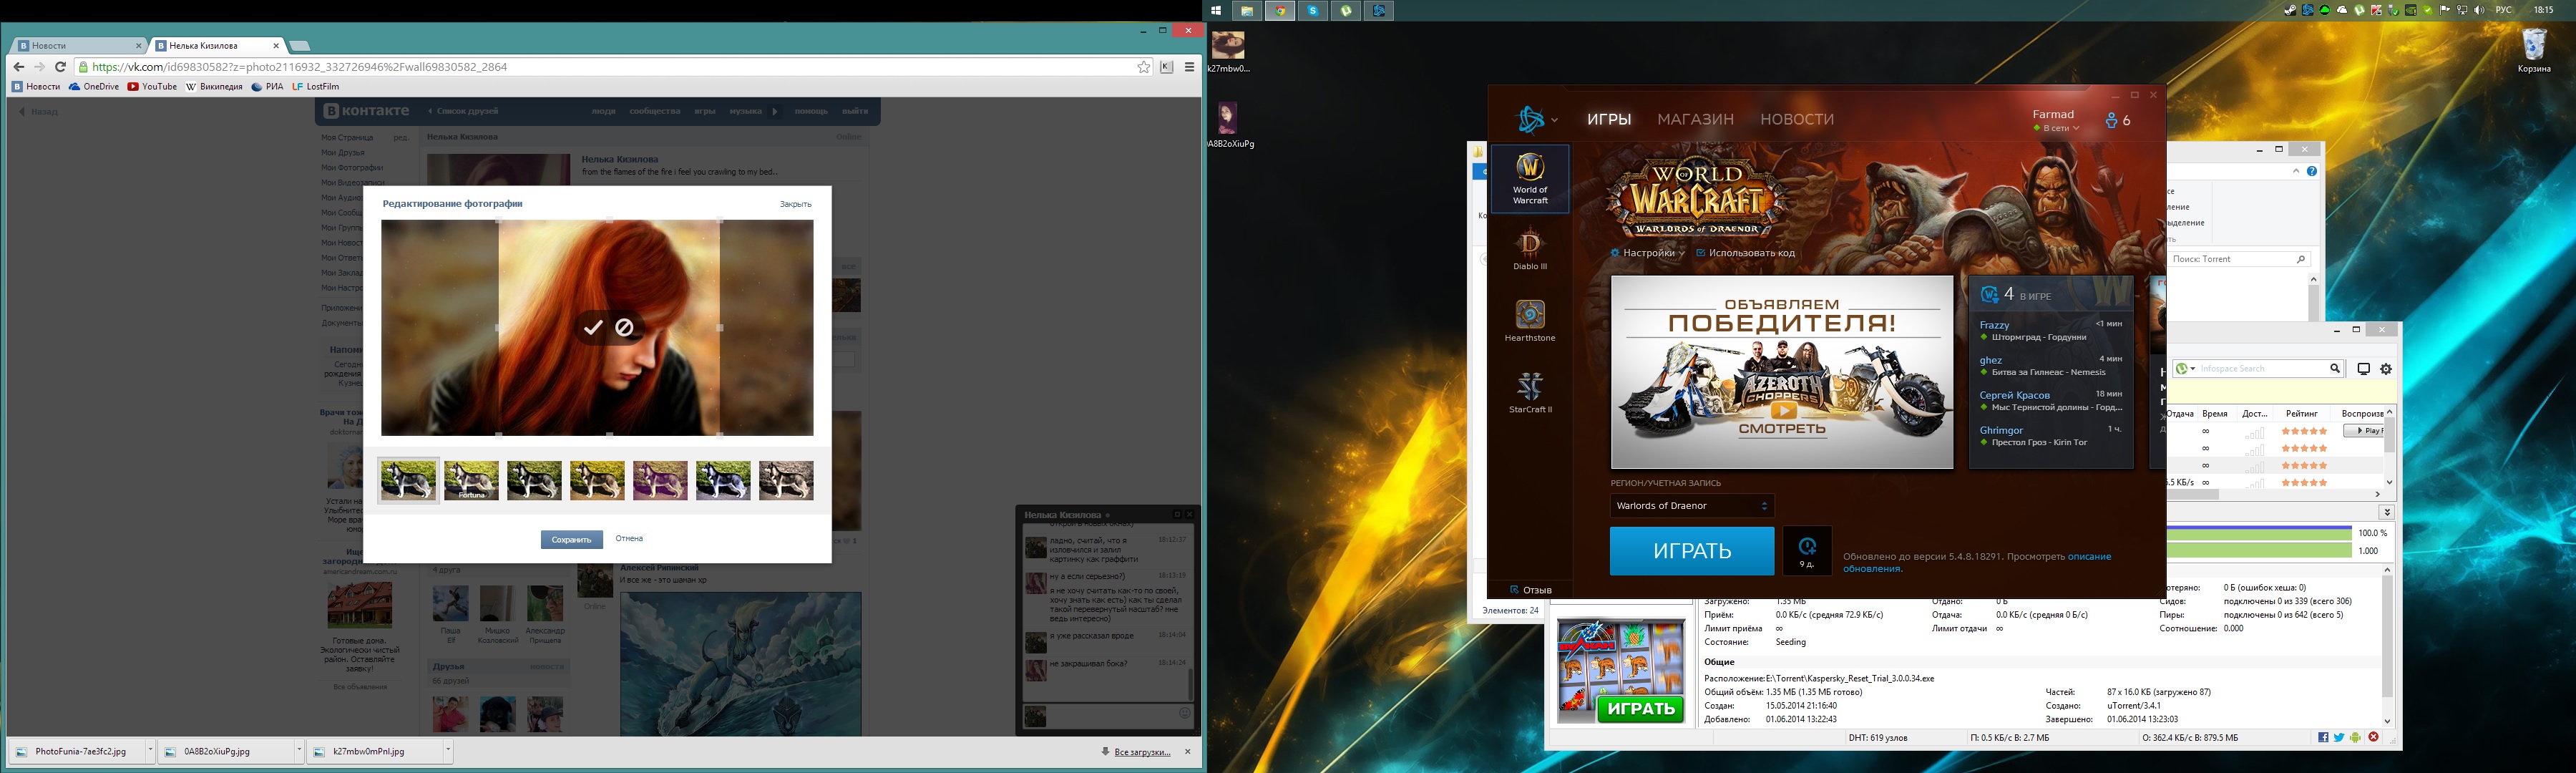Viewport: 2576px width, 773px height.
Task: Open Recycle Bin (Корзина) on the desktop
Action: (2534, 51)
